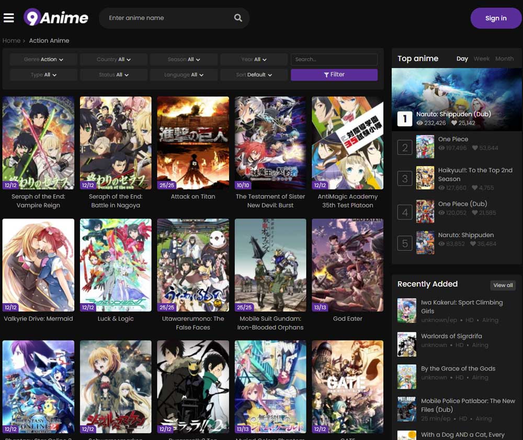Open the Language All dropdown
The image size is (523, 440).
pos(184,75)
